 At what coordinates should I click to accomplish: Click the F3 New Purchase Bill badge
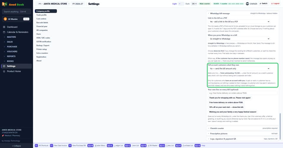(x=70, y=145)
